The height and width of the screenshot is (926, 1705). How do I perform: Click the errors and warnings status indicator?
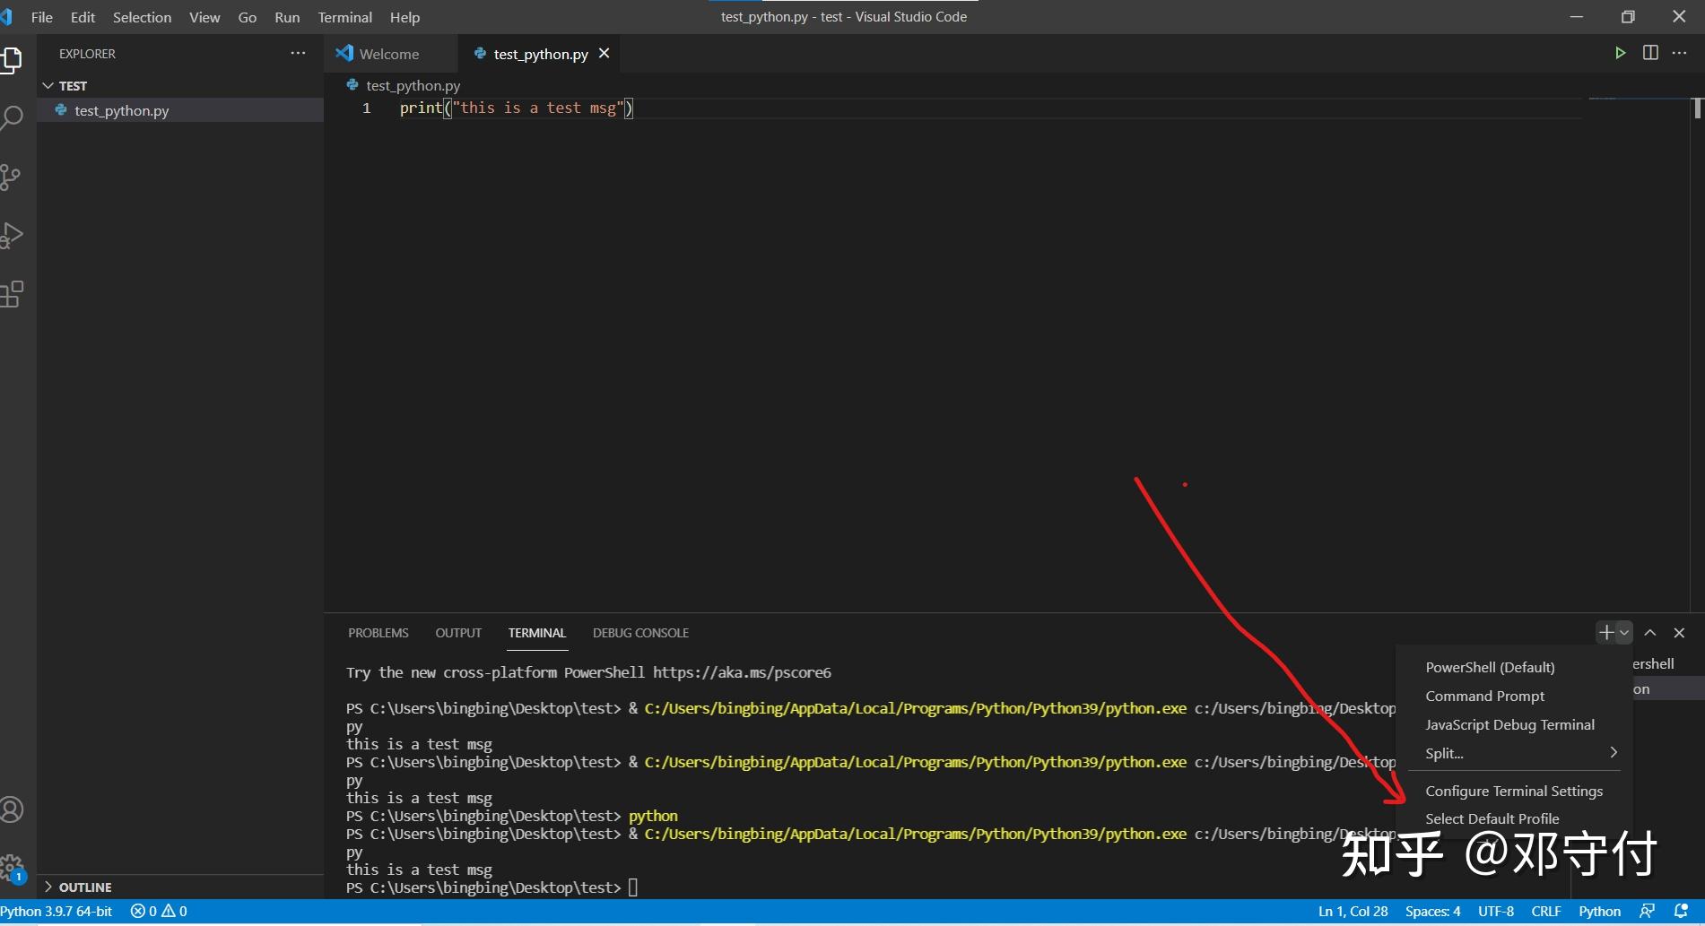pos(159,912)
